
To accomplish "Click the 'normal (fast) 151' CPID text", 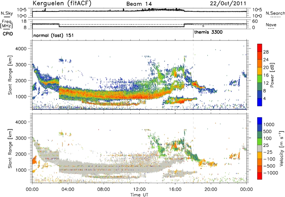I will tap(54, 35).
